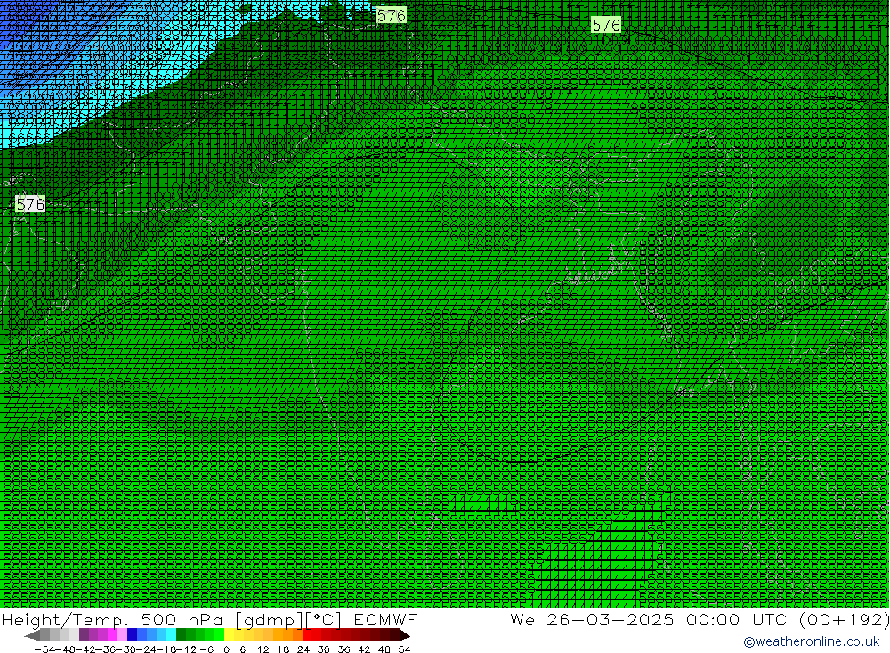The image size is (890, 653).
Task: Click the 'Height/Temp. 500 hPa' map title
Action: click(112, 619)
